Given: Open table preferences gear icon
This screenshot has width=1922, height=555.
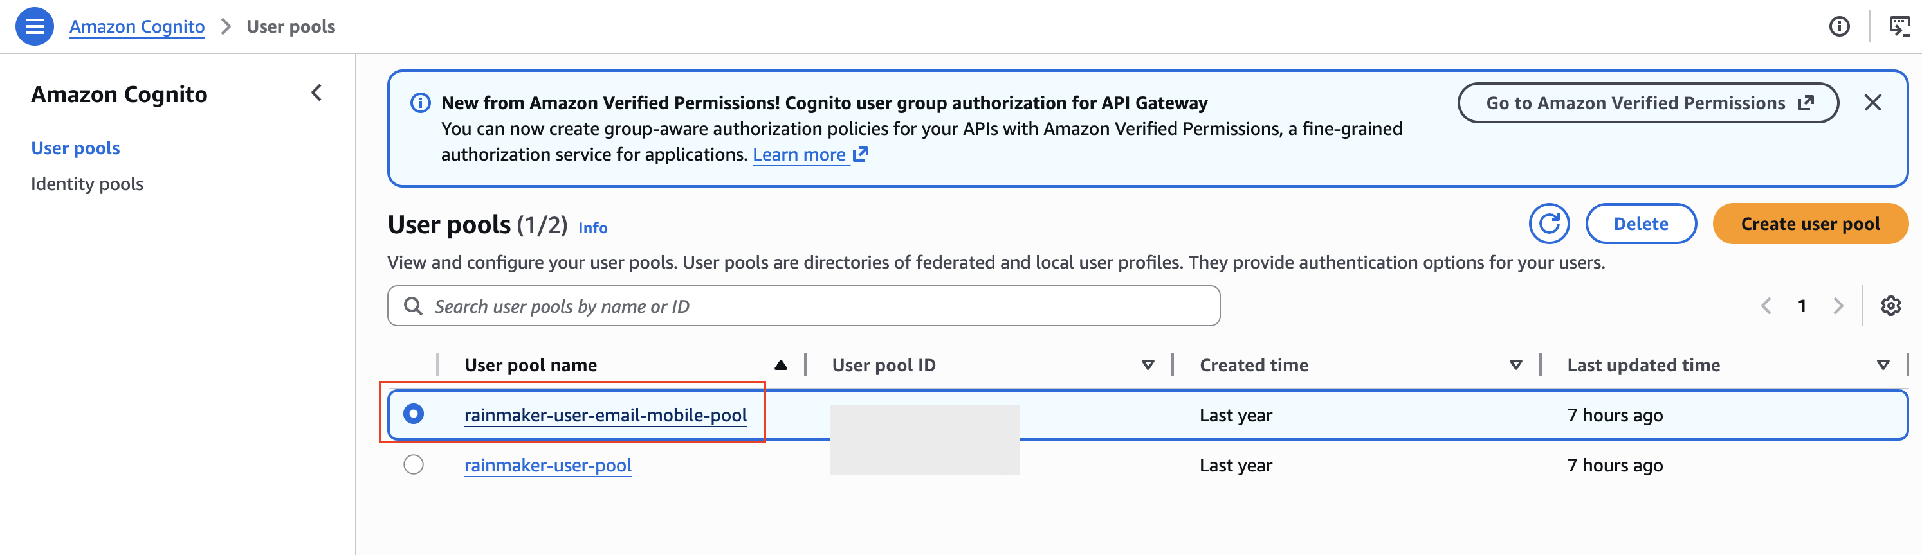Looking at the screenshot, I should pos(1890,306).
